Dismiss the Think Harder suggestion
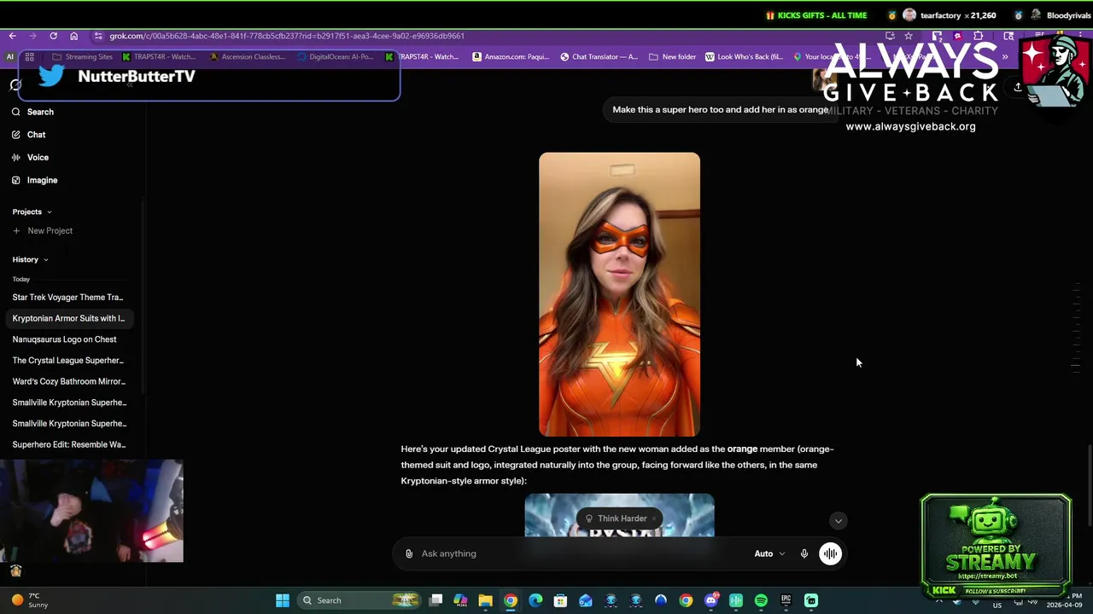 pos(654,518)
